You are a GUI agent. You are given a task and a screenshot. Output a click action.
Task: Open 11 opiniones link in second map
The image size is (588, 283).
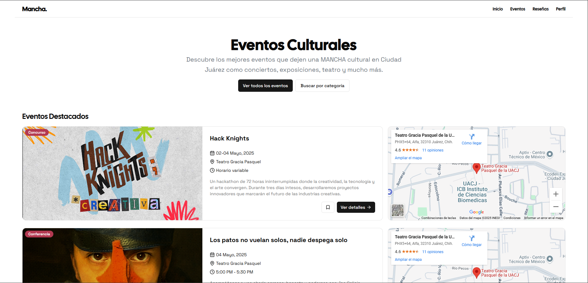[x=433, y=252]
